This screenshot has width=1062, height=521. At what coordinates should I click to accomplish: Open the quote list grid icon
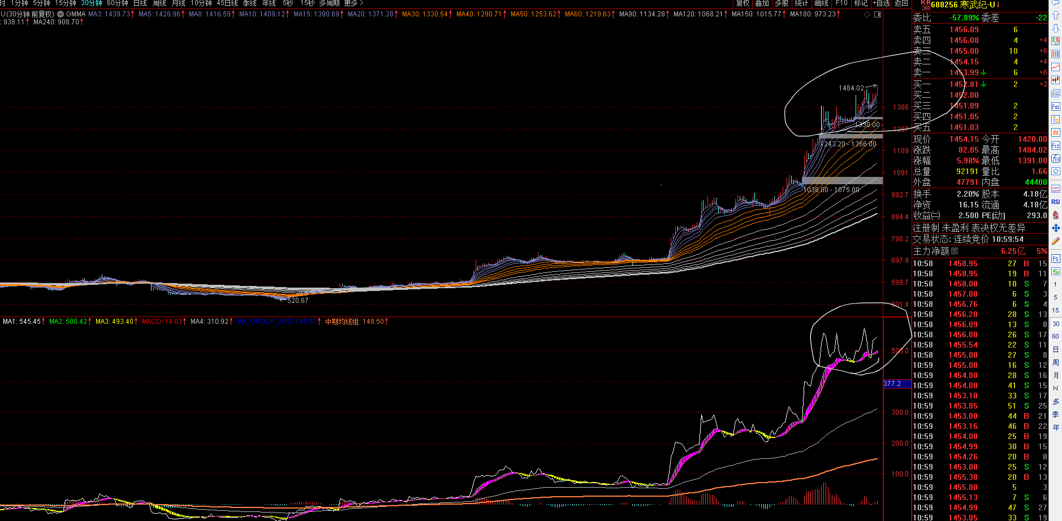click(1055, 54)
